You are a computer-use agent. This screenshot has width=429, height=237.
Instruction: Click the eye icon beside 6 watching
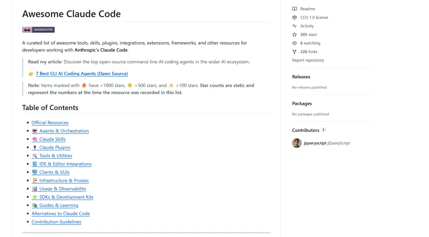pyautogui.click(x=294, y=43)
